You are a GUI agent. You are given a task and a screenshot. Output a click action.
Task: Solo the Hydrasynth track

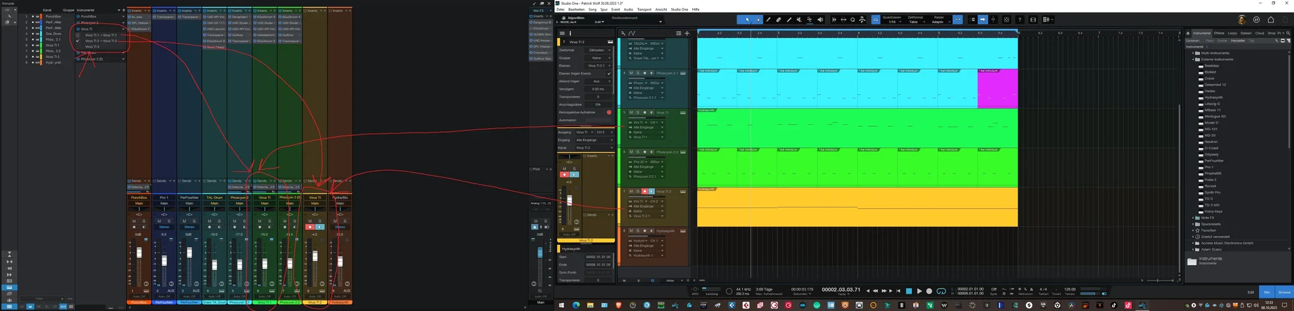click(x=637, y=231)
